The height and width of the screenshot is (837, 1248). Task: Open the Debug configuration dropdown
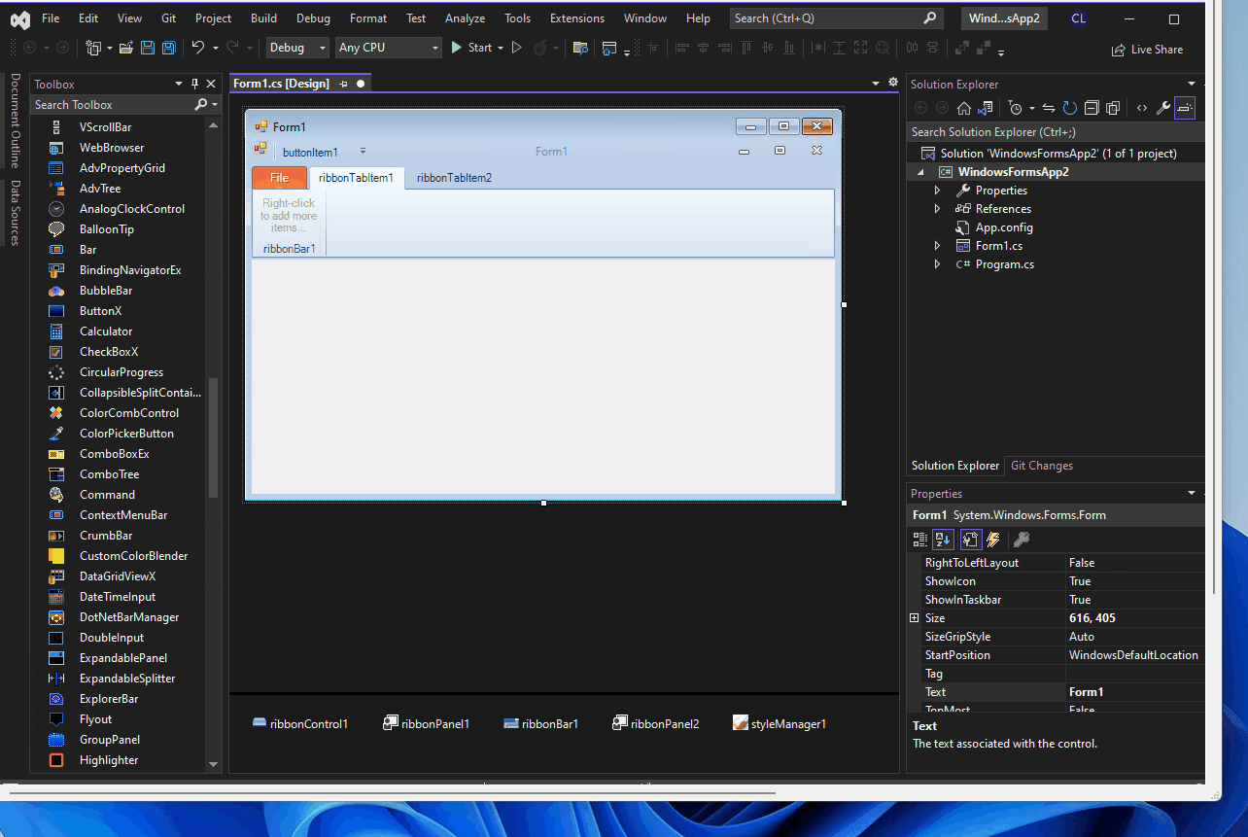(x=323, y=47)
